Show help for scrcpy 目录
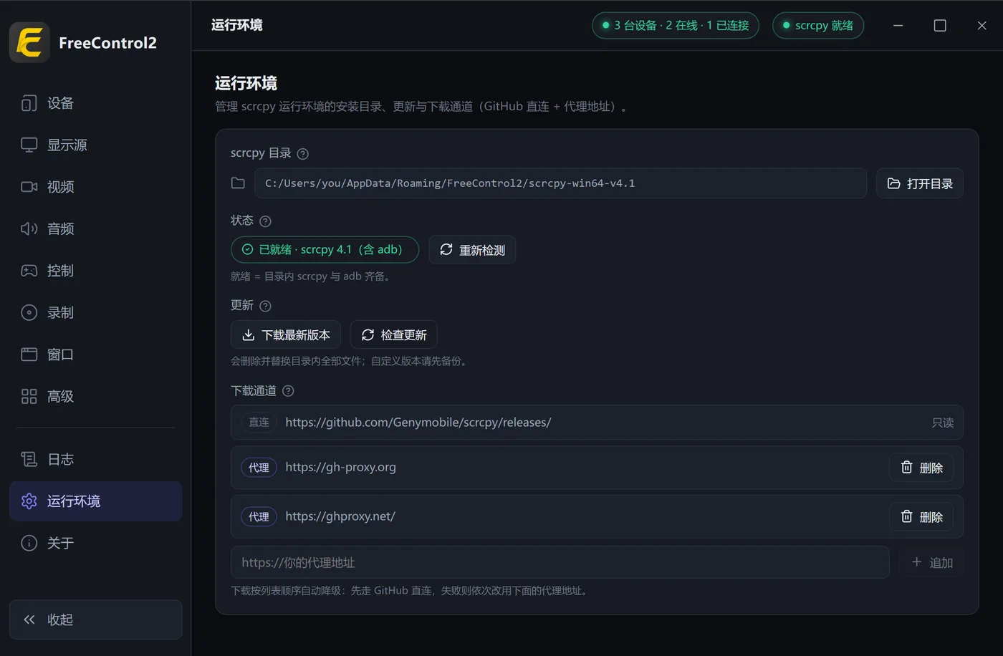This screenshot has height=656, width=1003. click(302, 154)
